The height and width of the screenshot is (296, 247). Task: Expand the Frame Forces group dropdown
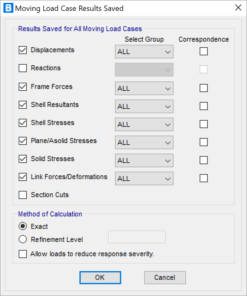[x=144, y=89]
